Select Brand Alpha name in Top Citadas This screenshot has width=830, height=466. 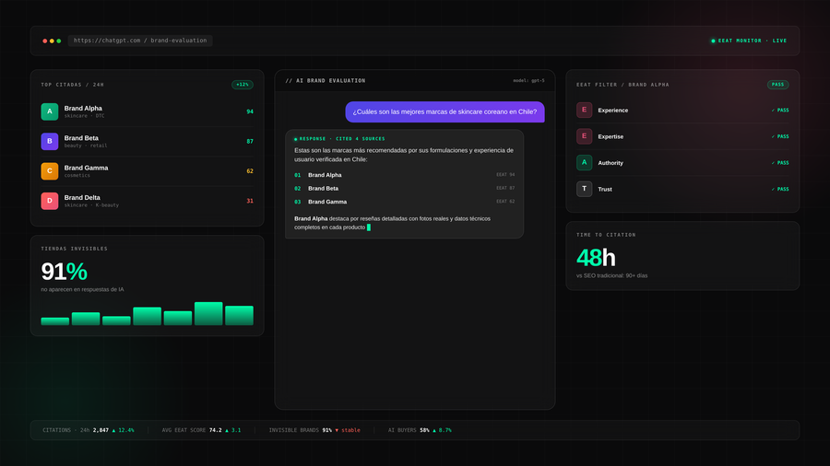click(83, 108)
